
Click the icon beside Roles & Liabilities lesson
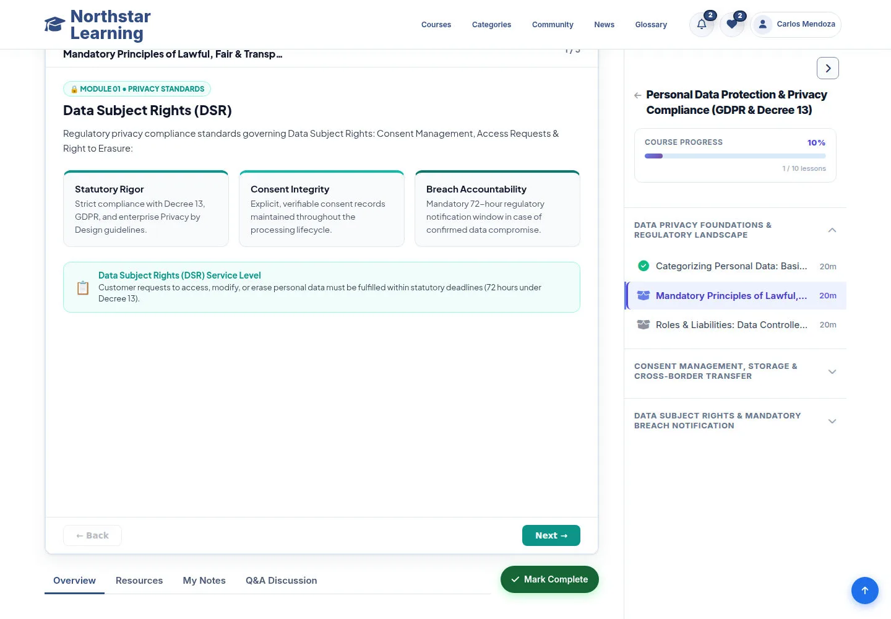[x=643, y=325]
